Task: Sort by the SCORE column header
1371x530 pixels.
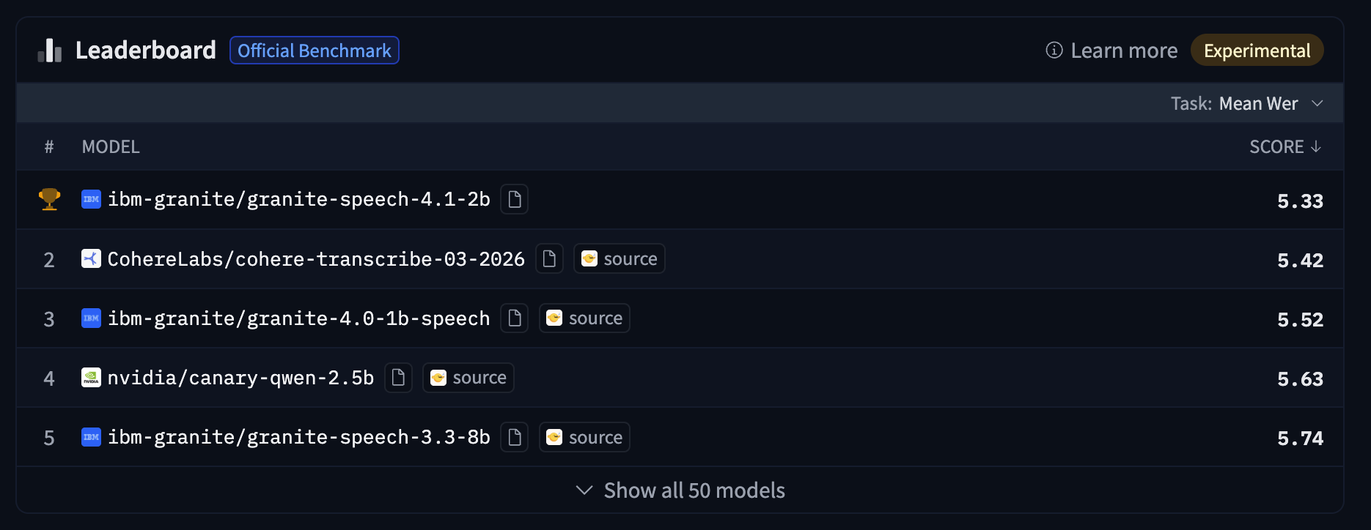Action: click(x=1285, y=146)
